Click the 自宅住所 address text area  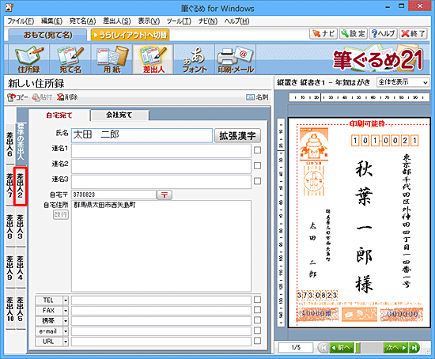coord(161,246)
